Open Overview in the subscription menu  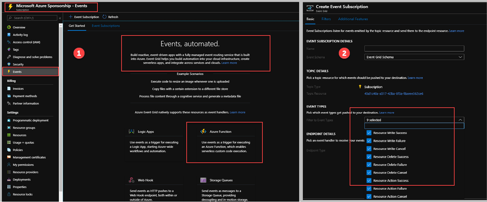click(19, 27)
